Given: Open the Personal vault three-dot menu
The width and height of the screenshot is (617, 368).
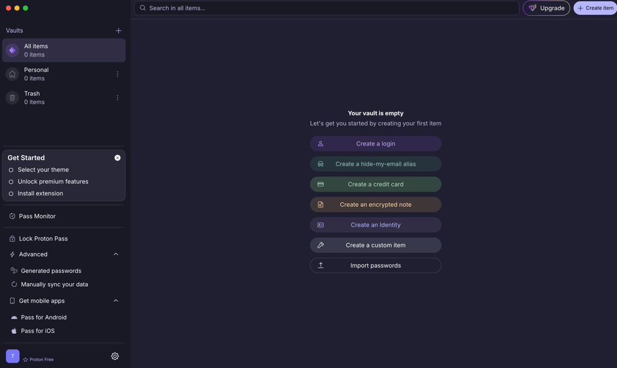Looking at the screenshot, I should click(x=117, y=74).
